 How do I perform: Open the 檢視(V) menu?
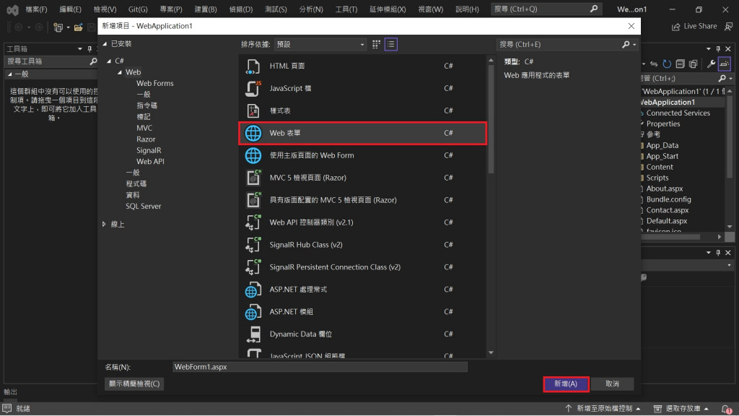[105, 9]
